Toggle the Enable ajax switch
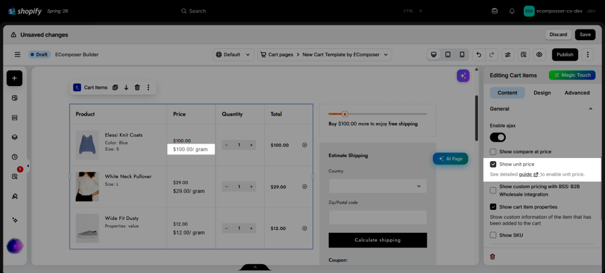 497,137
